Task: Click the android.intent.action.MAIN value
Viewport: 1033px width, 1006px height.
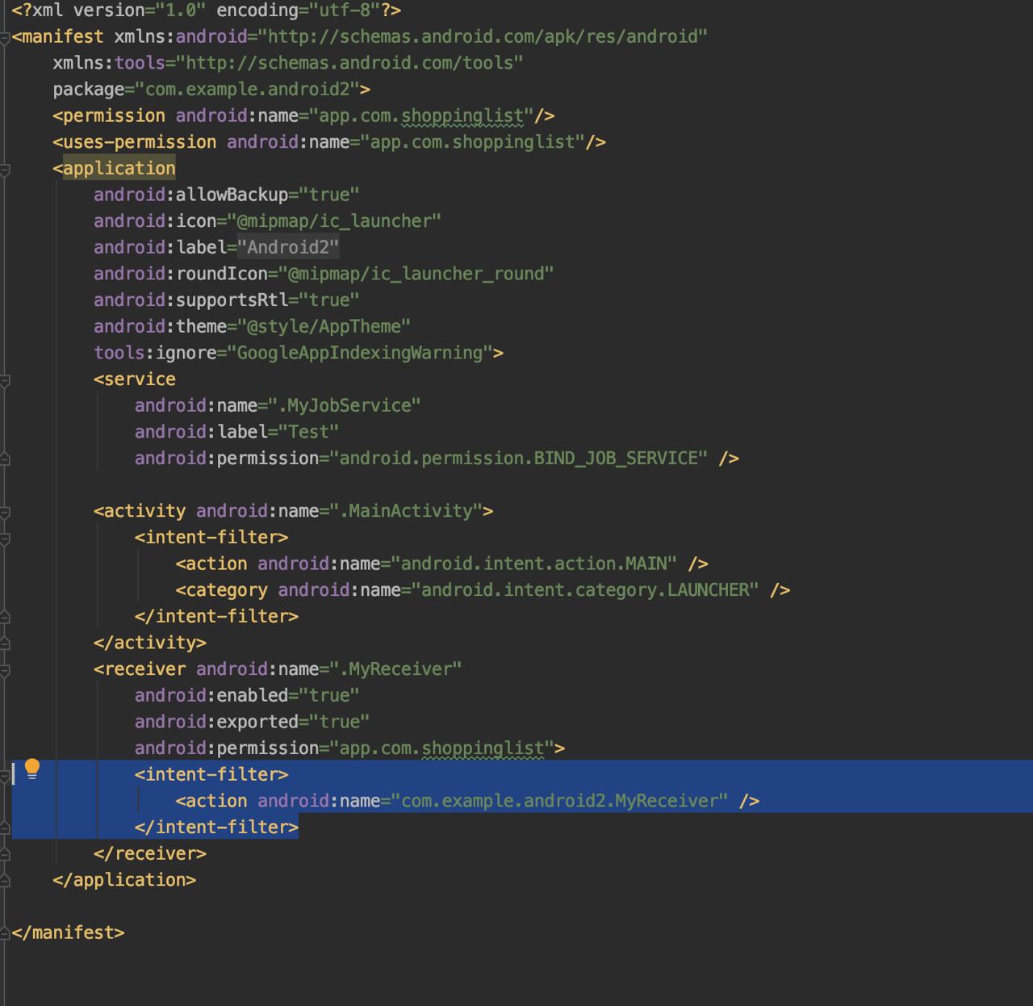Action: [x=534, y=564]
